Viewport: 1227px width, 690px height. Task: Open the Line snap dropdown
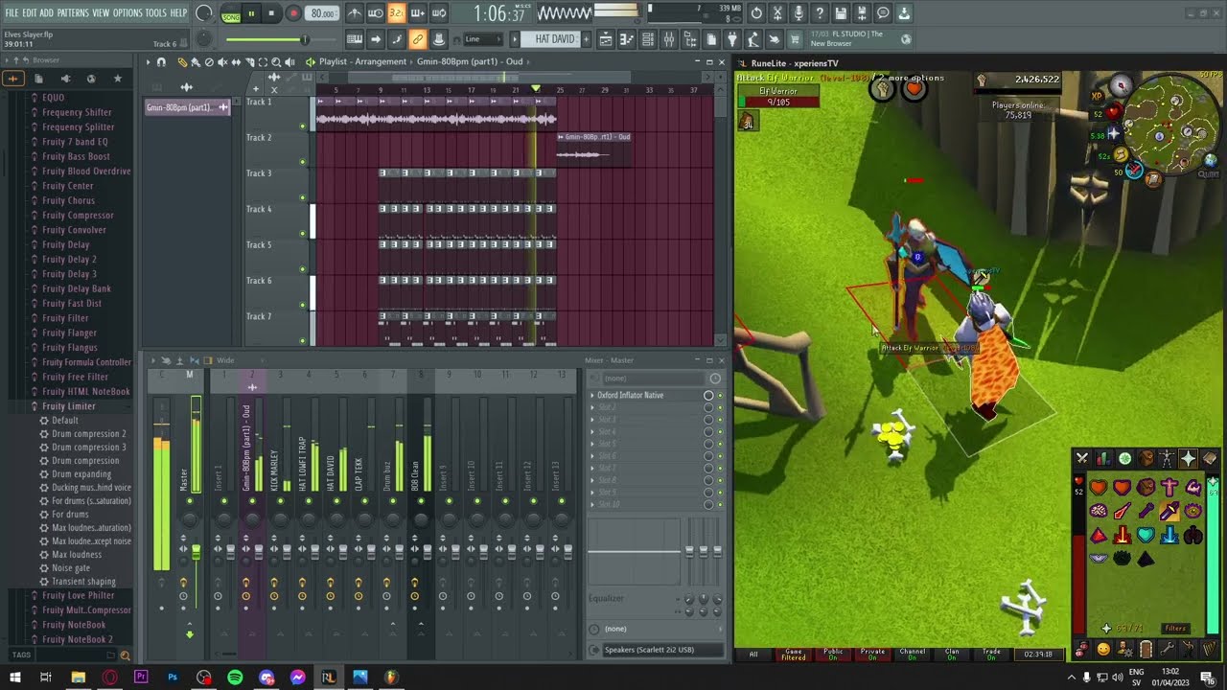482,39
